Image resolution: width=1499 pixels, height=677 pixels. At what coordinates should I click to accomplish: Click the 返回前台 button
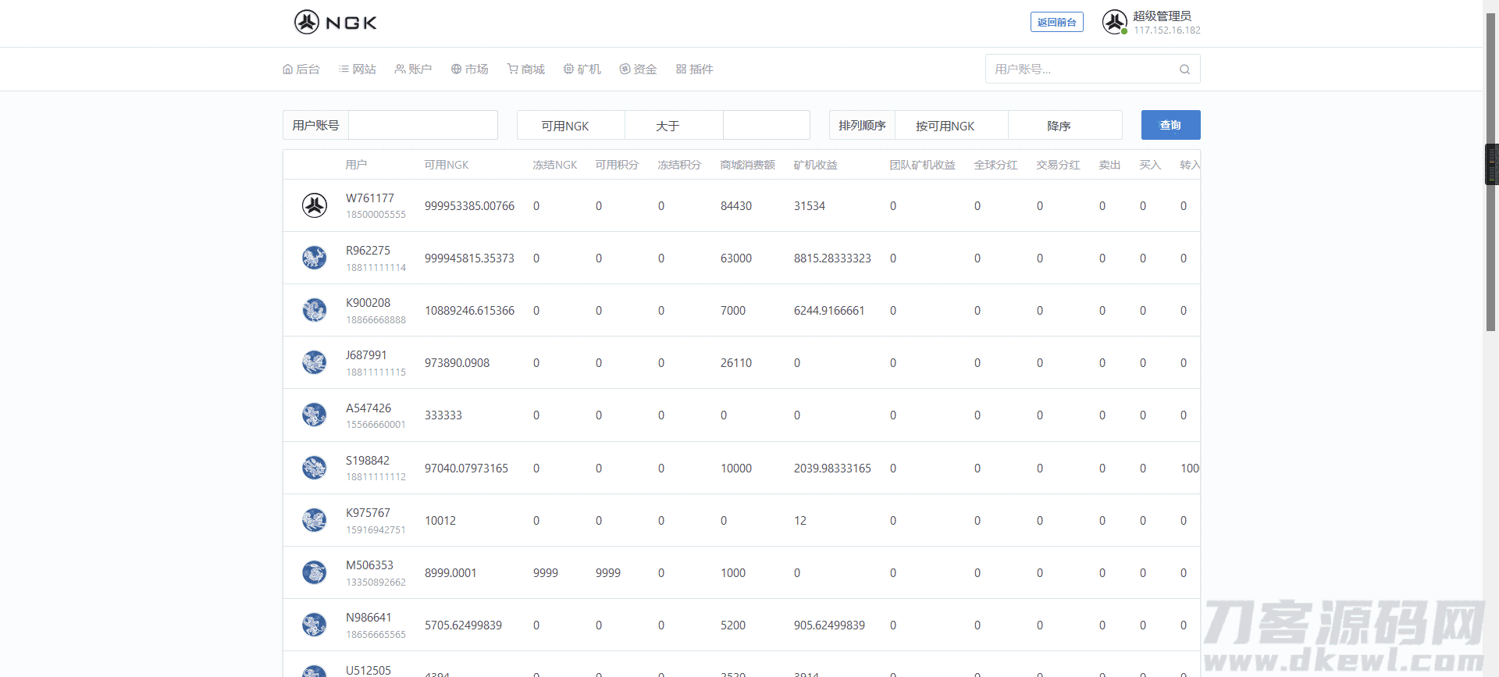tap(1056, 23)
